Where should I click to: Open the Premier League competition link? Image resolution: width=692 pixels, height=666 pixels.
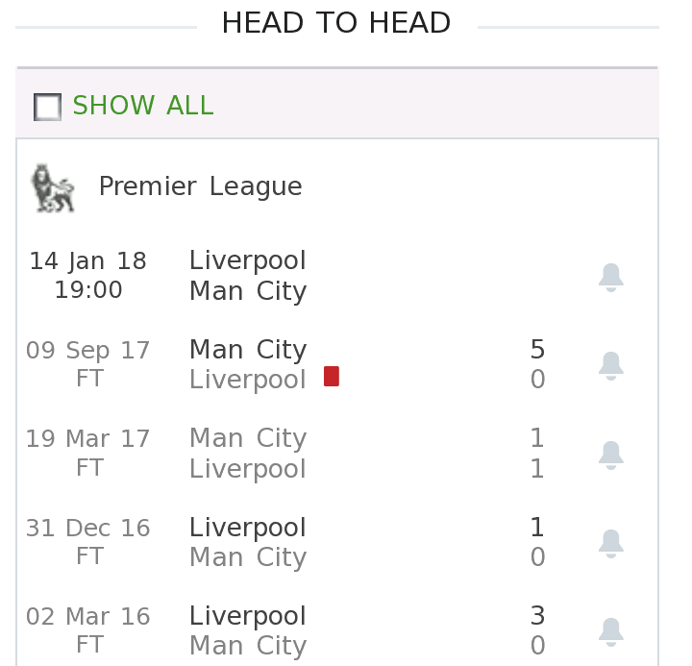(x=200, y=186)
